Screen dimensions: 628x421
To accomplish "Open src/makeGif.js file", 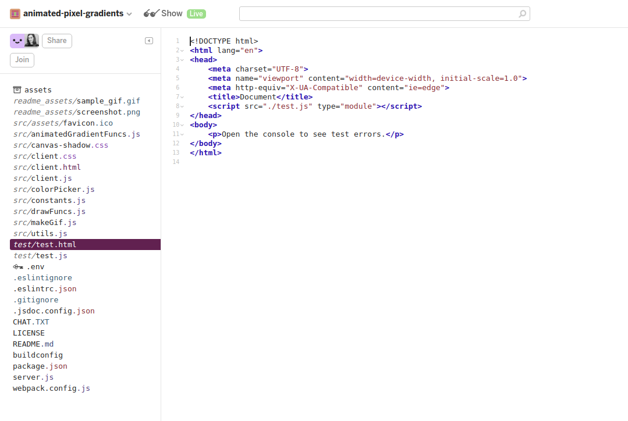I will click(44, 223).
